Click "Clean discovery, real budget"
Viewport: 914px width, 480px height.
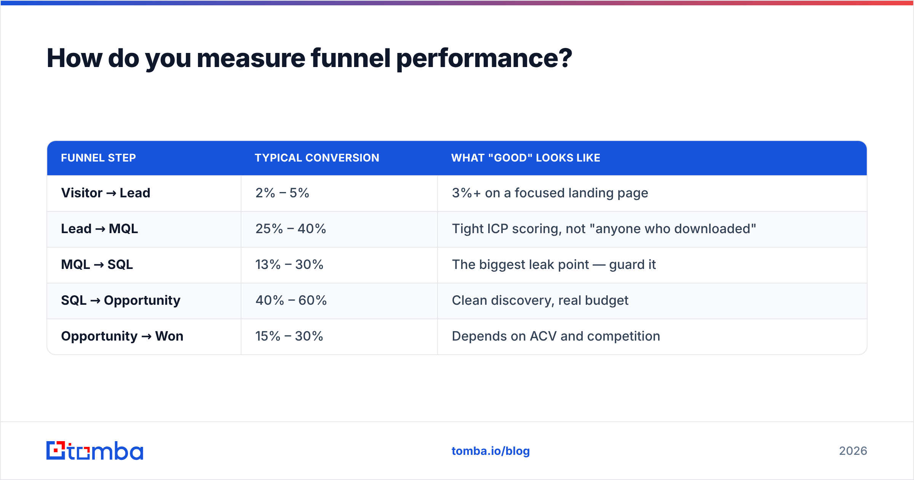pos(540,301)
